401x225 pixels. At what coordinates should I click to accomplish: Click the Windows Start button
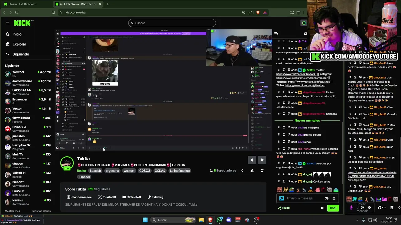coord(145,220)
